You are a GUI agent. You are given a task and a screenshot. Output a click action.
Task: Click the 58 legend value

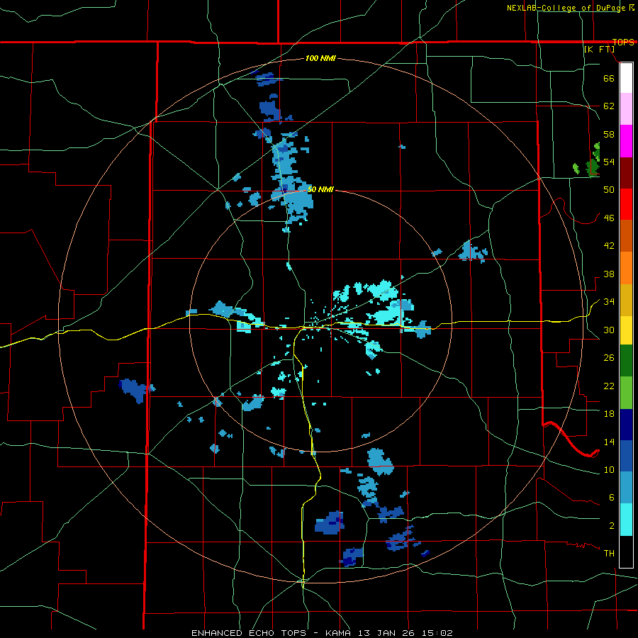tap(609, 134)
